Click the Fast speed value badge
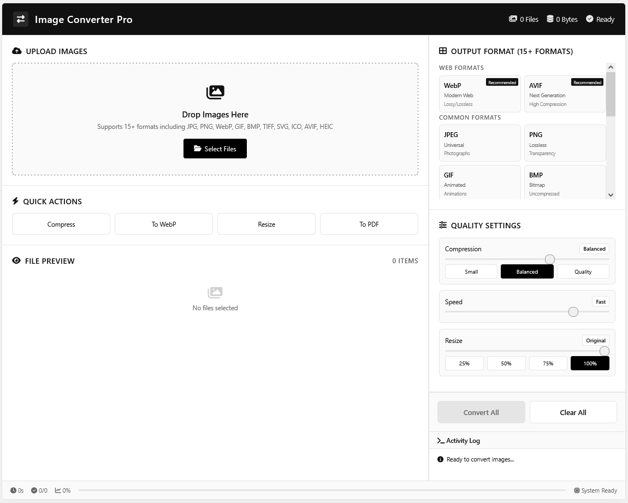Viewport: 628px width, 503px height. click(x=600, y=301)
